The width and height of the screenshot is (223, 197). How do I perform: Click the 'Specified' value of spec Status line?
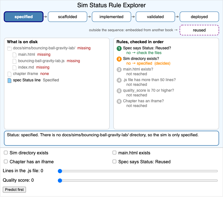tap(51, 80)
